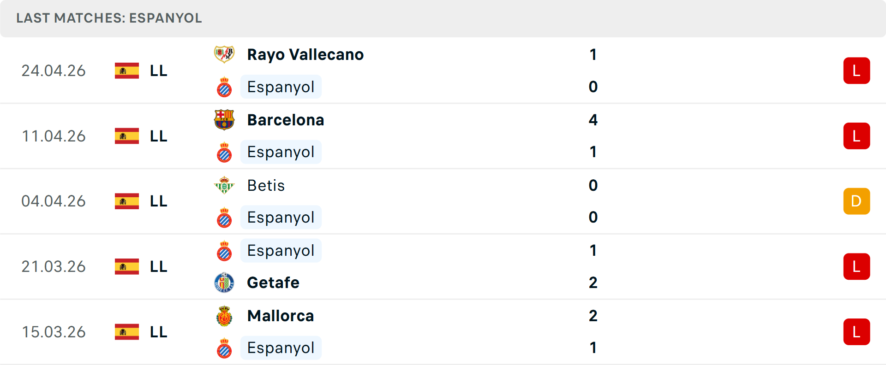Click the draw badge for the Betis match
Image resolution: width=886 pixels, height=365 pixels.
coord(856,201)
